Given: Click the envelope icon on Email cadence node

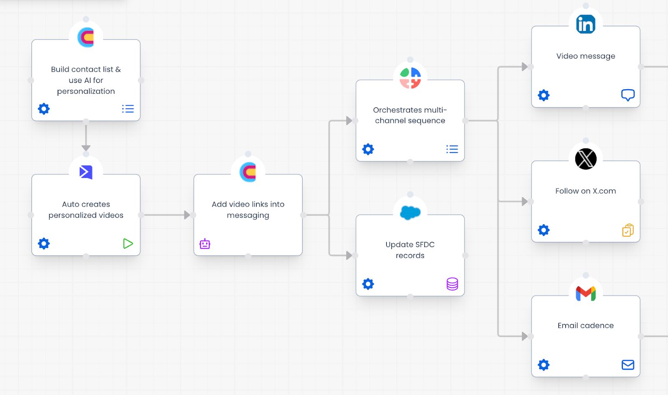Looking at the screenshot, I should tap(628, 365).
